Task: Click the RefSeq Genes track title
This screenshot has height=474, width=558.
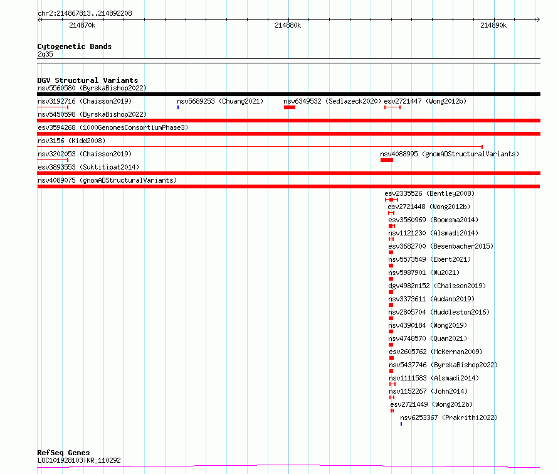Action: coord(64,453)
